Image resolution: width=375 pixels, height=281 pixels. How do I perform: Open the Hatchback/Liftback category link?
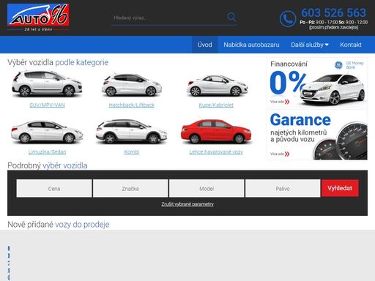132,105
